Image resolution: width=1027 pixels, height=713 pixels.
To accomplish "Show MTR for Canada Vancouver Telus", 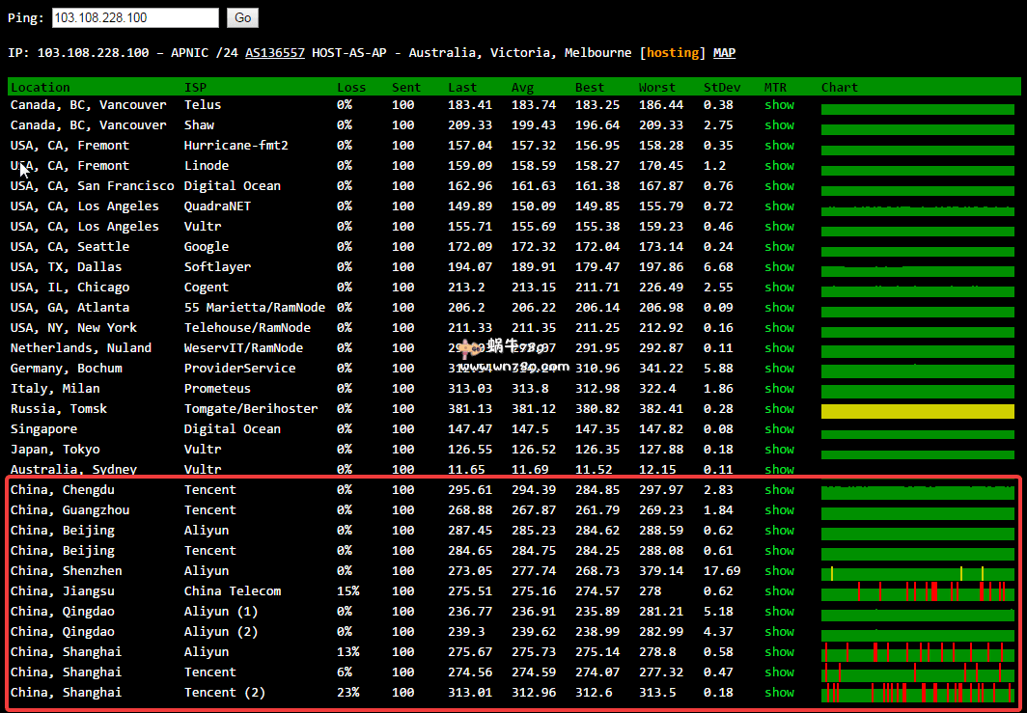I will pos(779,104).
